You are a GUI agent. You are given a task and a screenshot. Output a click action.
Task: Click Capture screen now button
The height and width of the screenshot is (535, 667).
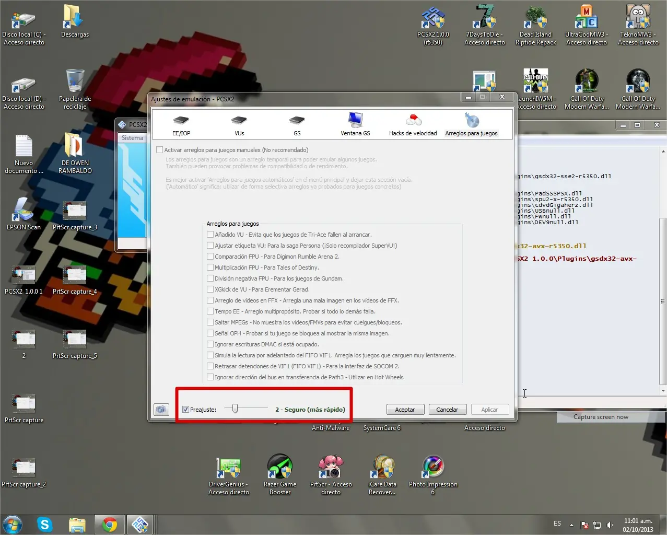coord(601,417)
